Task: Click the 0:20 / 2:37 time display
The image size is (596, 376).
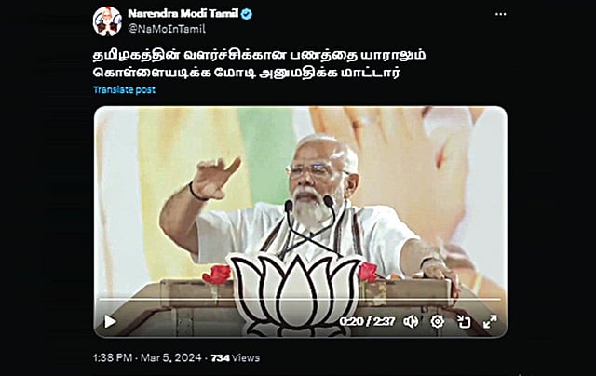Action: tap(367, 322)
